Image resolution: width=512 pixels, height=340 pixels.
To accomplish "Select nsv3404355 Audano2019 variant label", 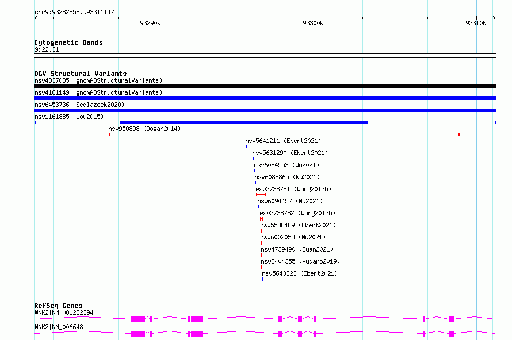I will pos(300,261).
